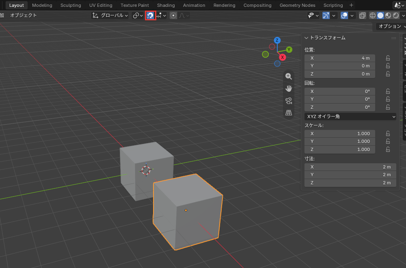Click the dimension Z field showing 2 m

pyautogui.click(x=350, y=183)
